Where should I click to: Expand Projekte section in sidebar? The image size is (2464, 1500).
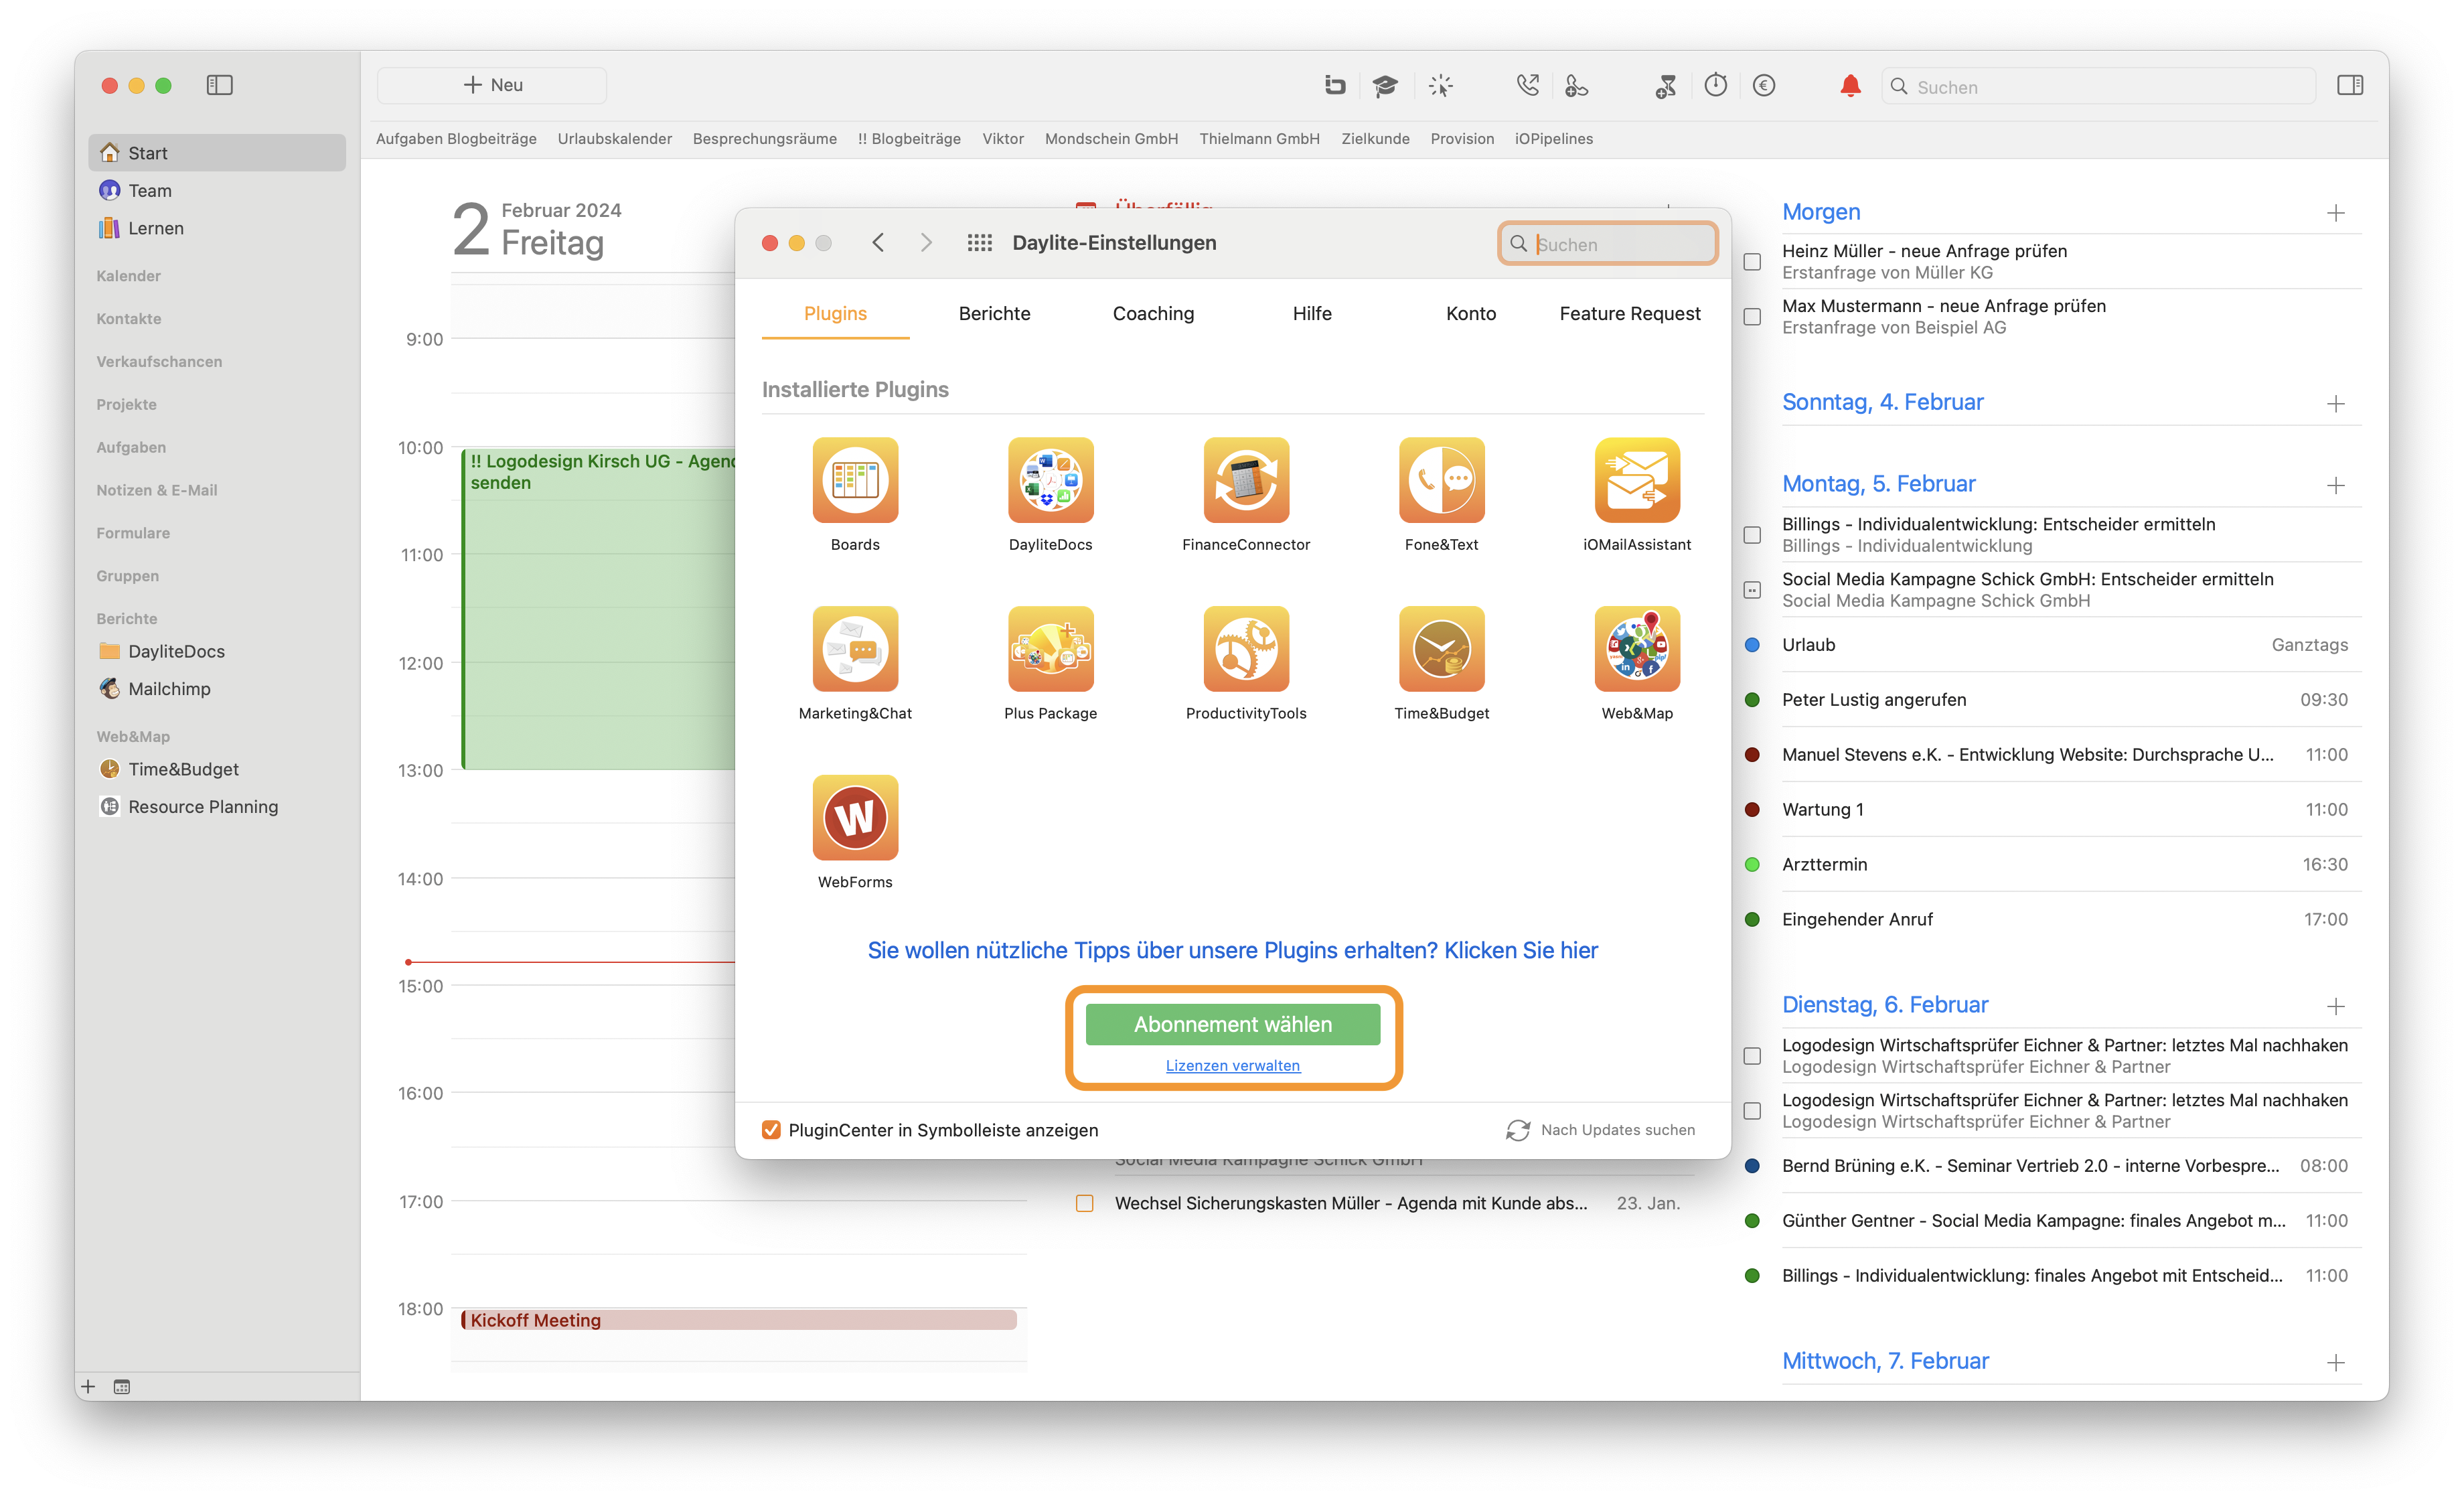pyautogui.click(x=126, y=405)
